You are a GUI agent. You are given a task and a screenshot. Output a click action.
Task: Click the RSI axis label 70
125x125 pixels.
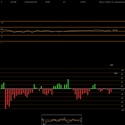[x=2, y=29]
